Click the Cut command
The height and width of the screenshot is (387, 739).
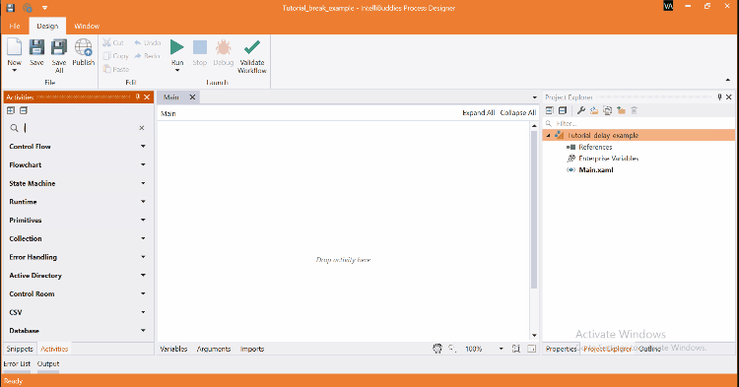pos(113,43)
